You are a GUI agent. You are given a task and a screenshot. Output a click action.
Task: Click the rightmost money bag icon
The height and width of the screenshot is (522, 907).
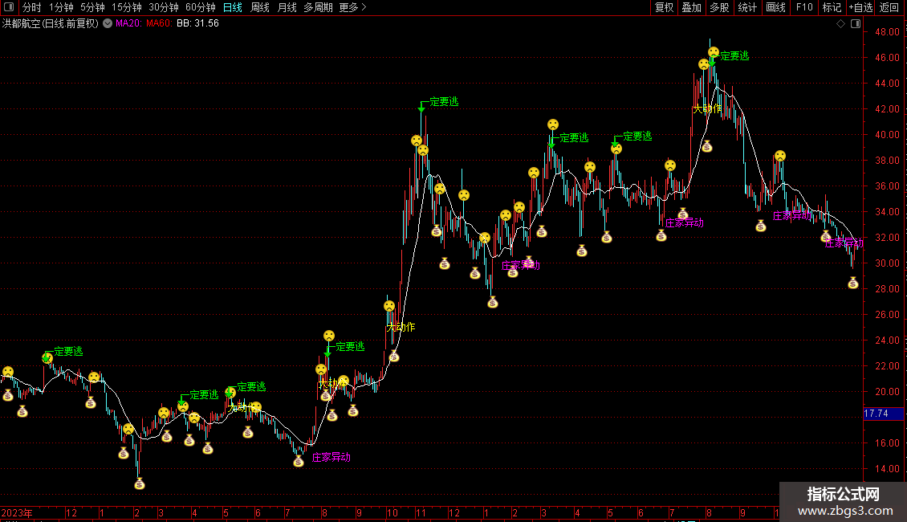click(x=853, y=283)
